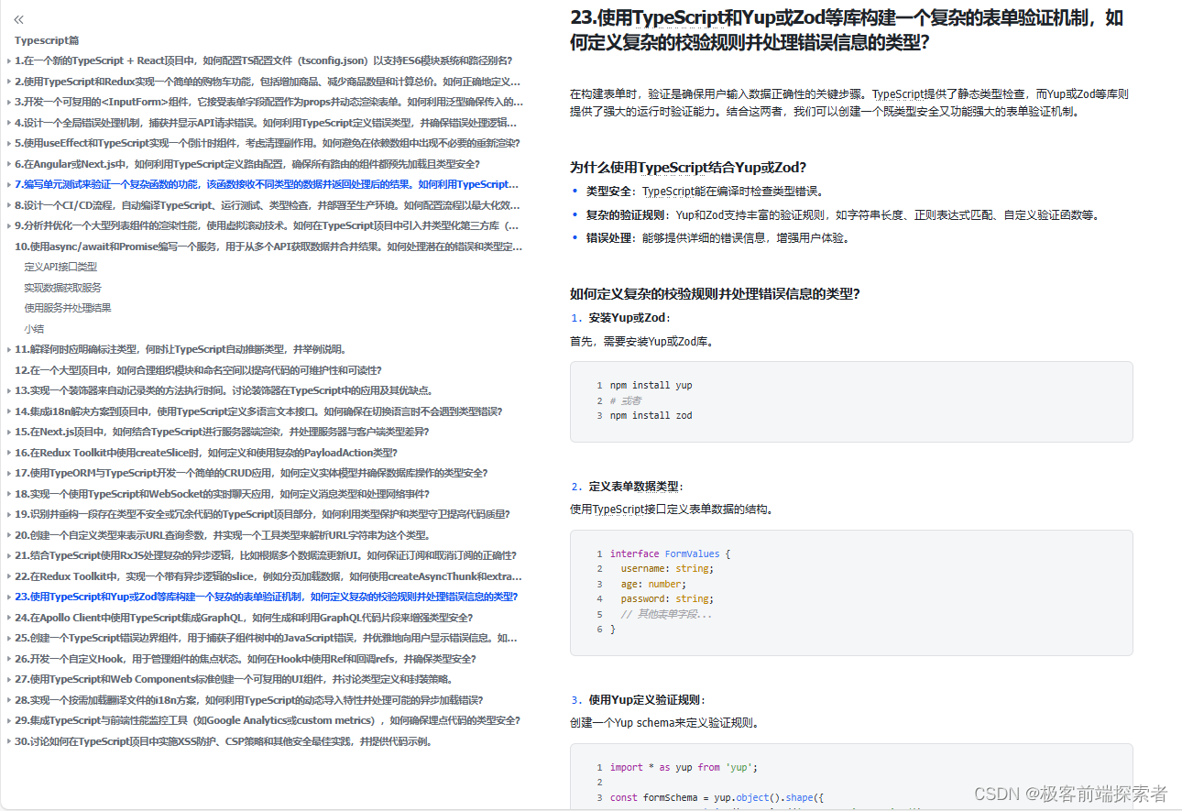Open item 21 about RxJS async logic
This screenshot has height=811, width=1182.
[x=266, y=555]
